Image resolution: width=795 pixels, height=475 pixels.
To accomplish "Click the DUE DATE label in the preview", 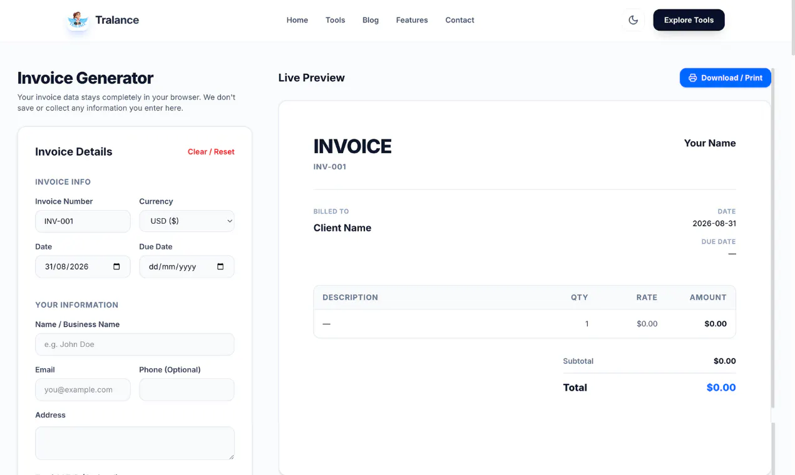I will coord(719,242).
